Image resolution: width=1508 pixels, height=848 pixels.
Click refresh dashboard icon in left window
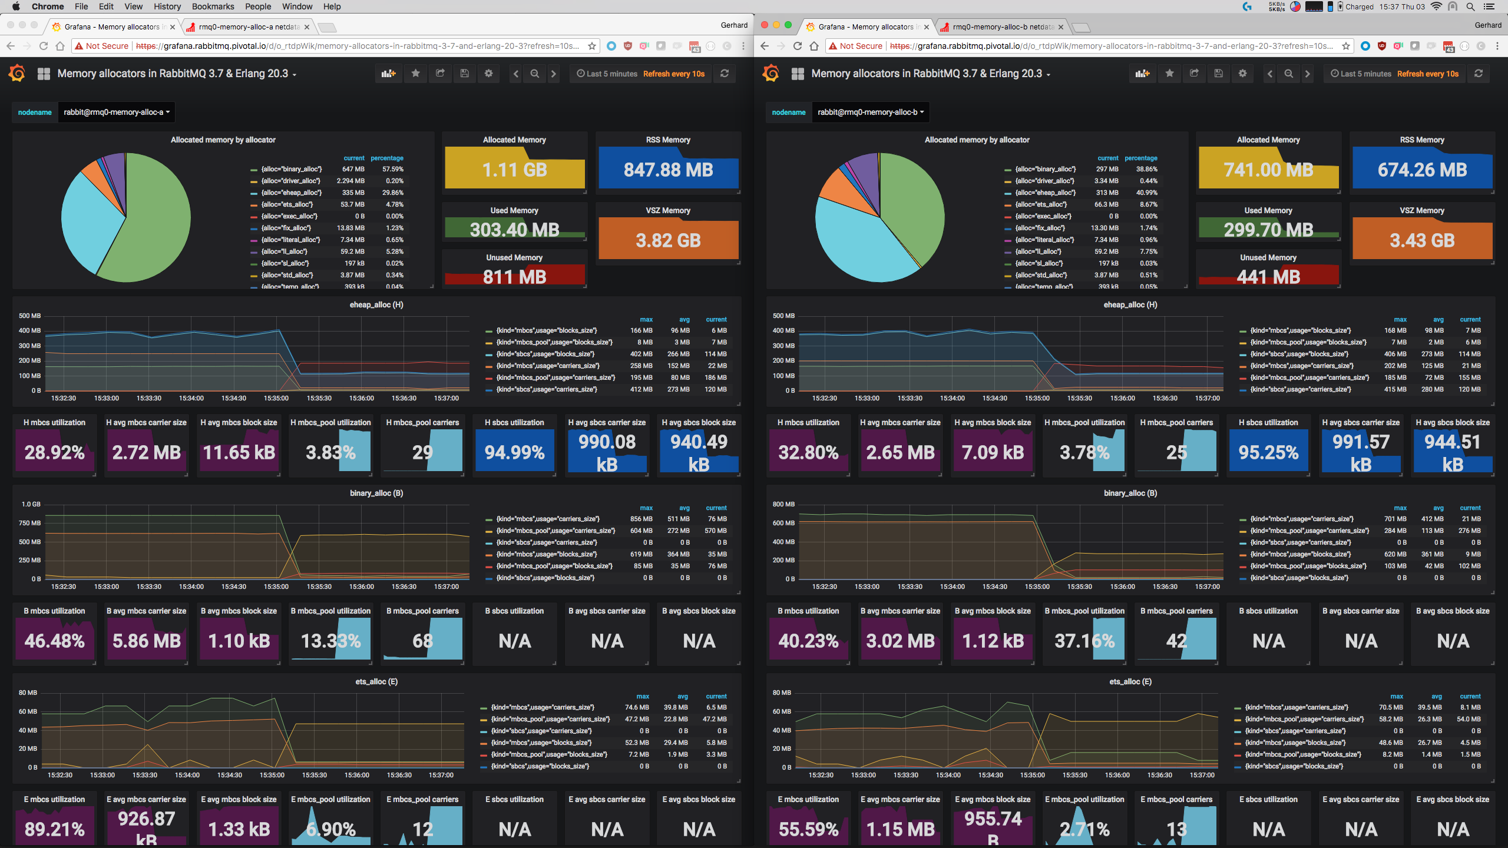point(725,74)
